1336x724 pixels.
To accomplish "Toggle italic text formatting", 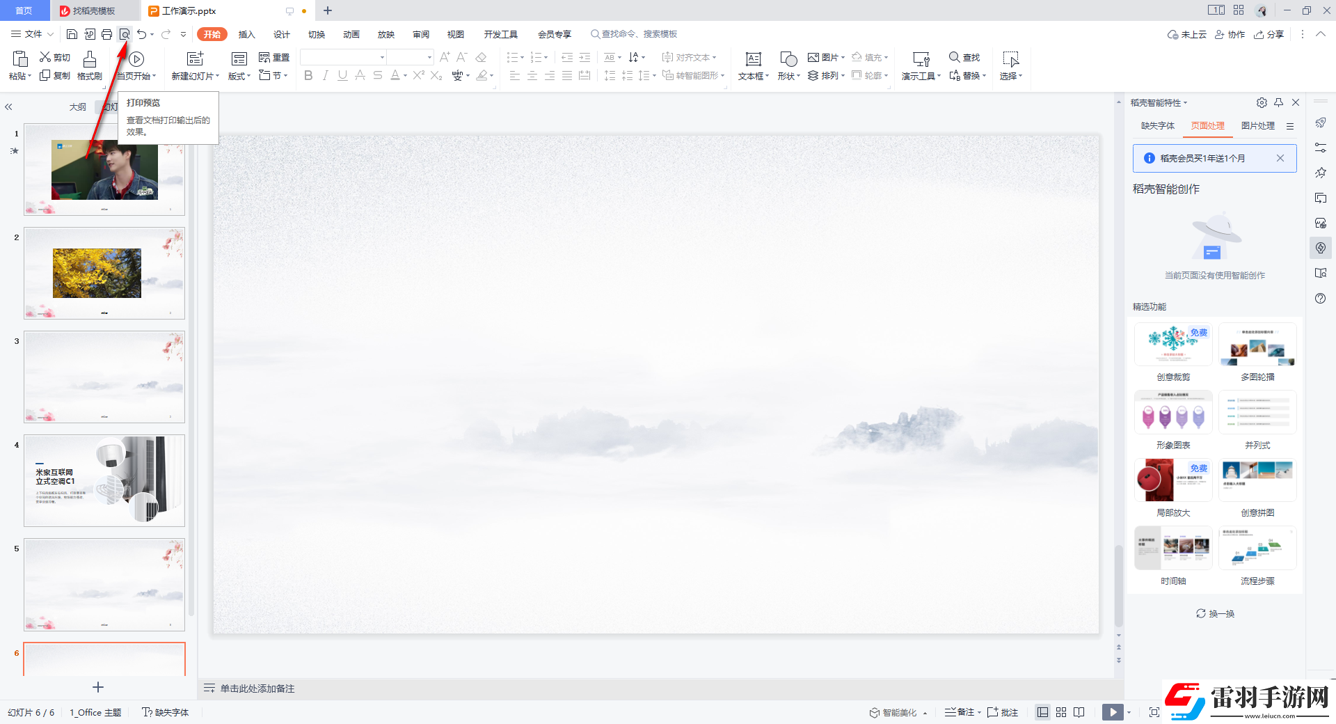I will tap(325, 75).
